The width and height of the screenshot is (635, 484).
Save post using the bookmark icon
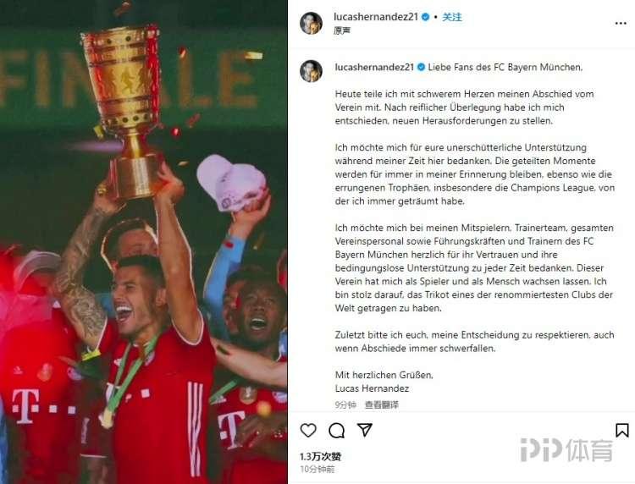pyautogui.click(x=622, y=430)
